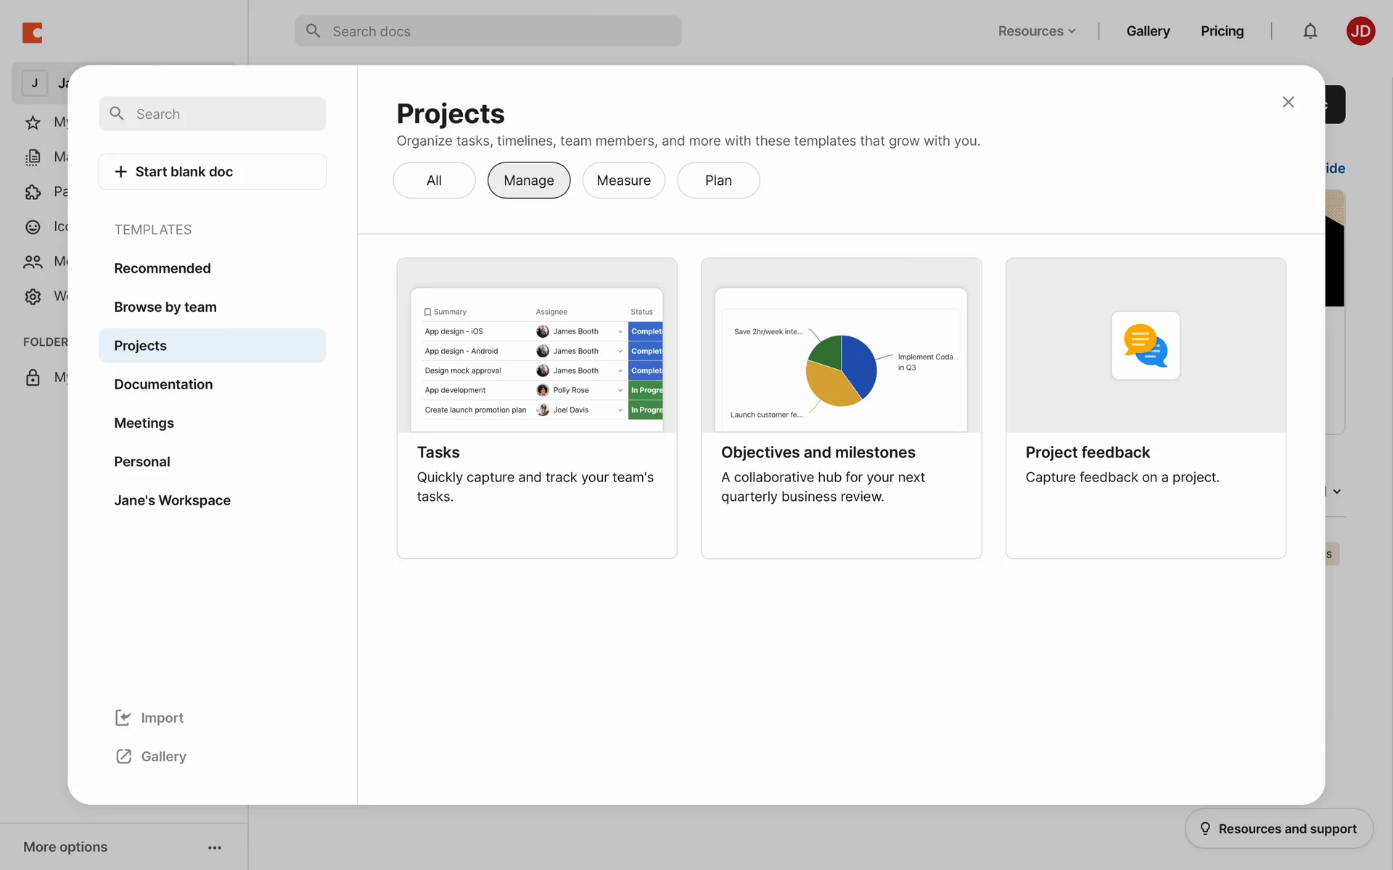1393x870 pixels.
Task: Select Documentation template category
Action: tap(163, 384)
